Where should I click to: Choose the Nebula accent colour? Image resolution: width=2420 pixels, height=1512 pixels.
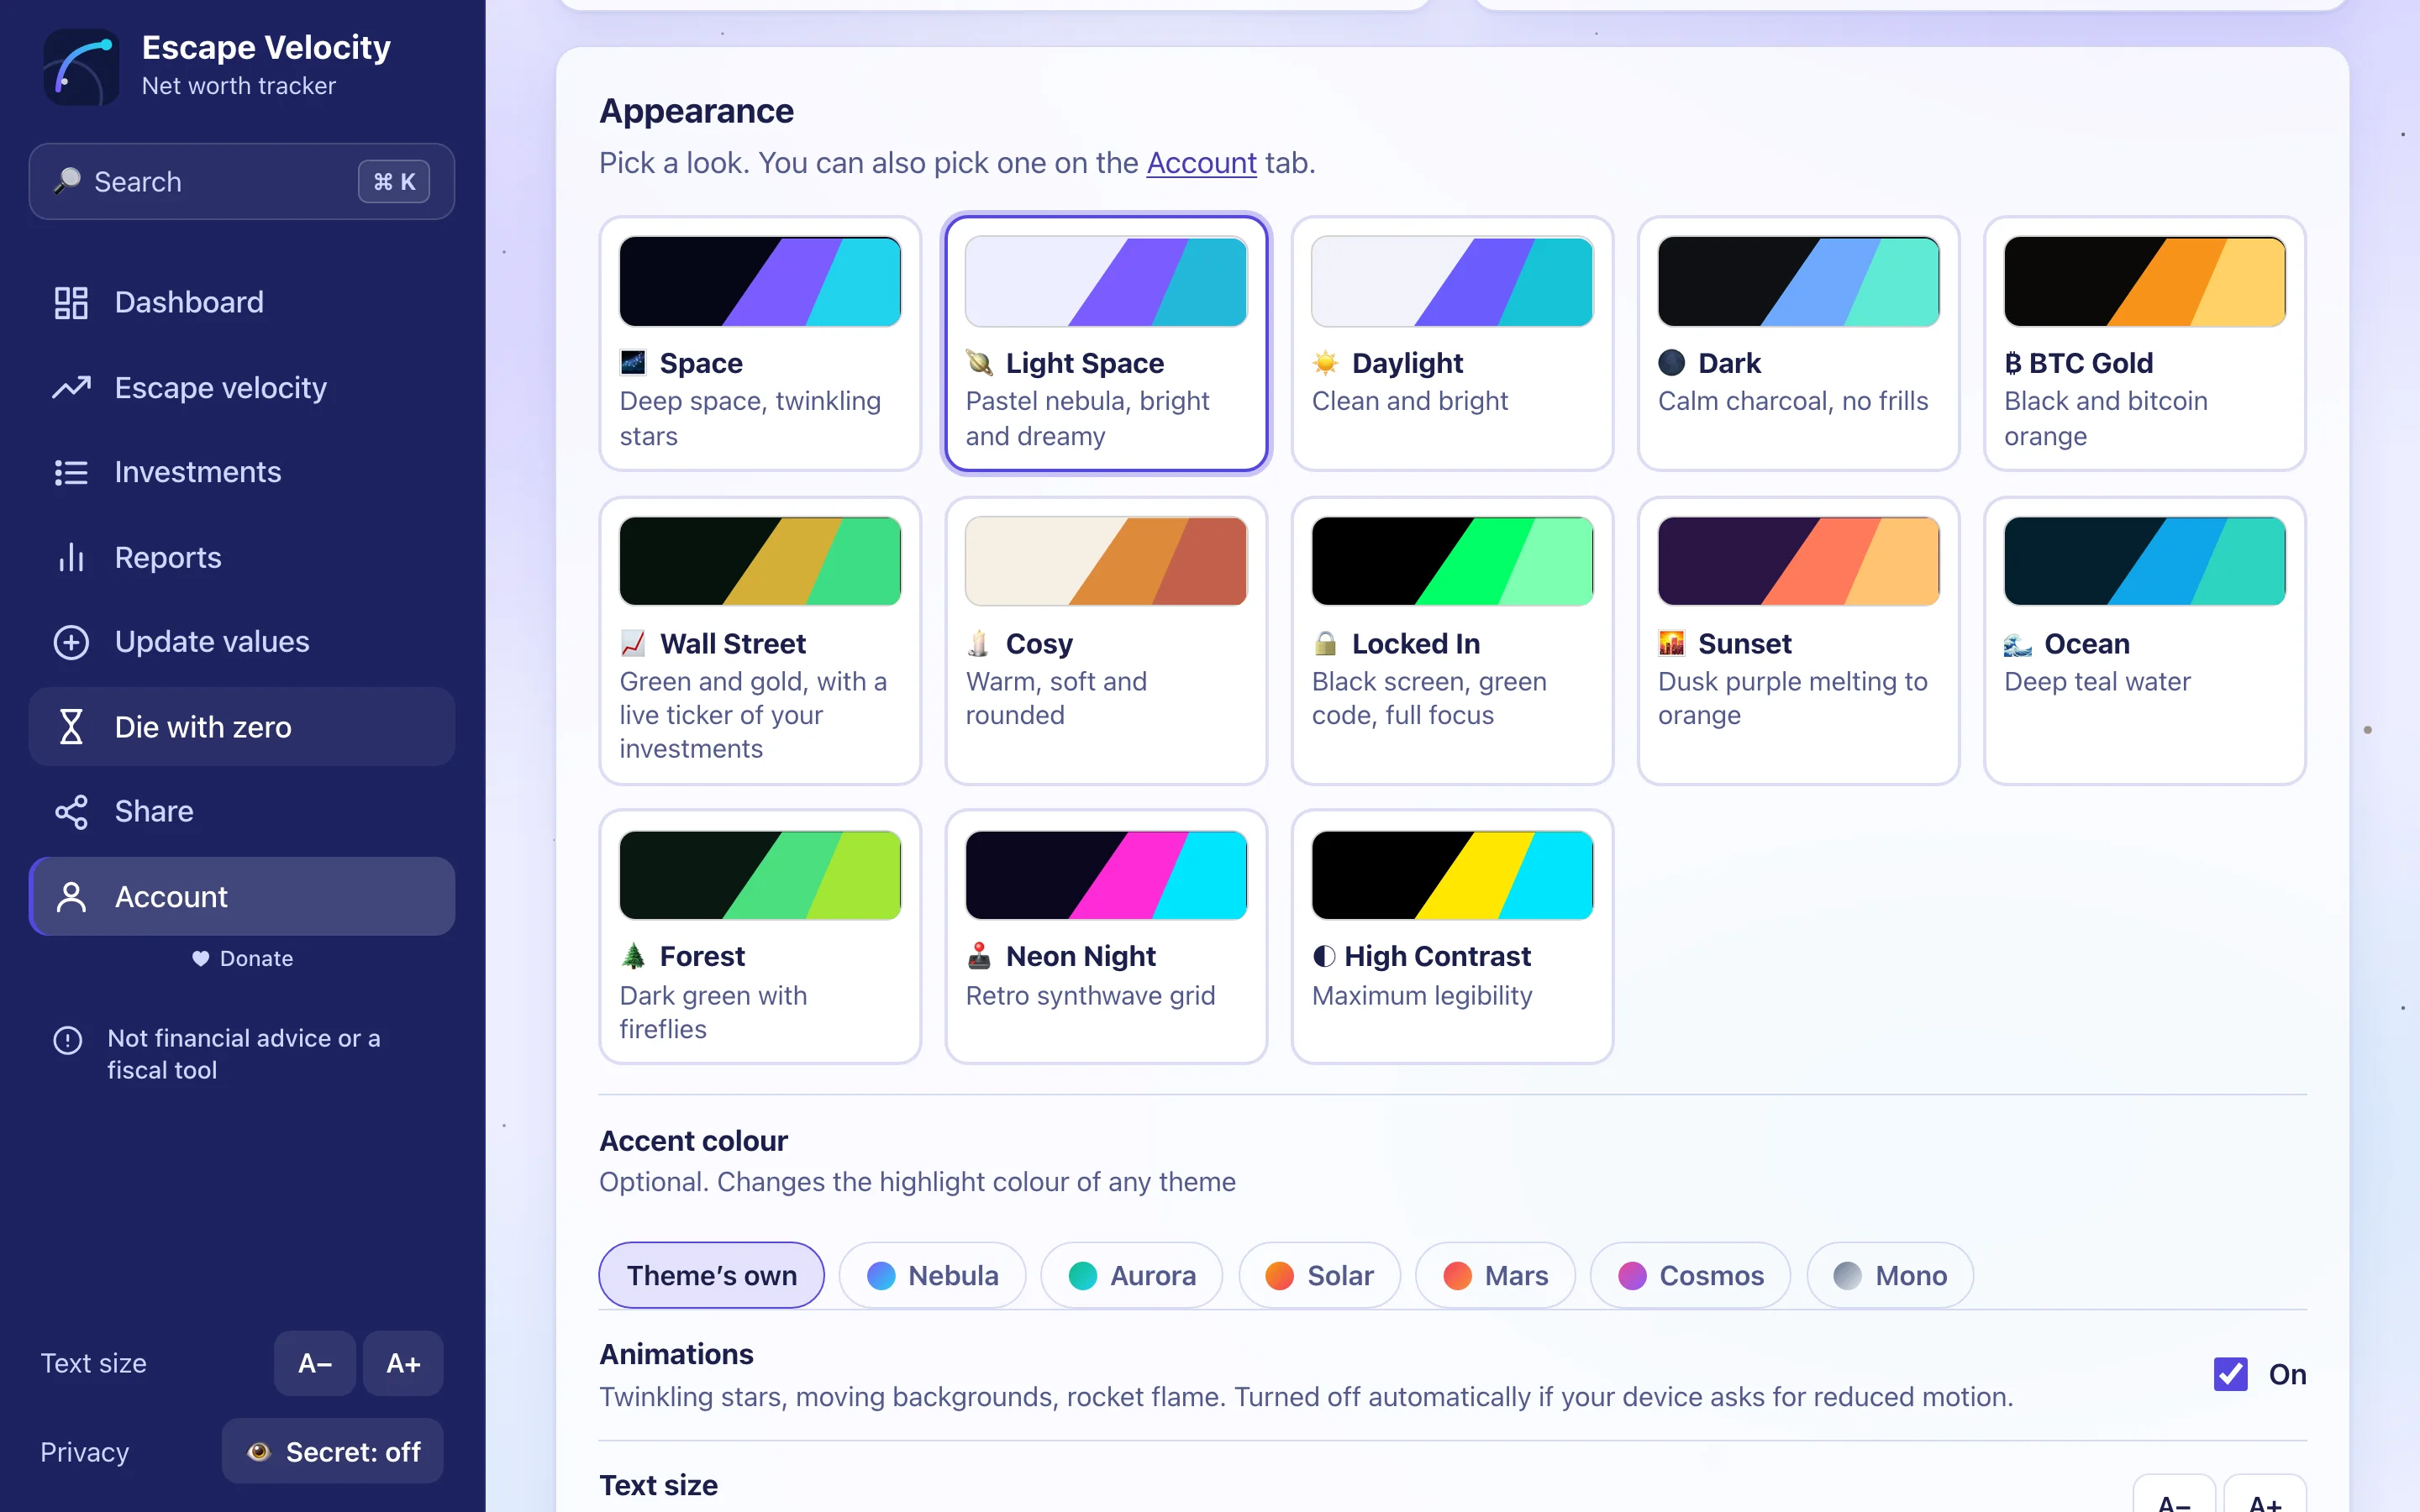[x=933, y=1275]
